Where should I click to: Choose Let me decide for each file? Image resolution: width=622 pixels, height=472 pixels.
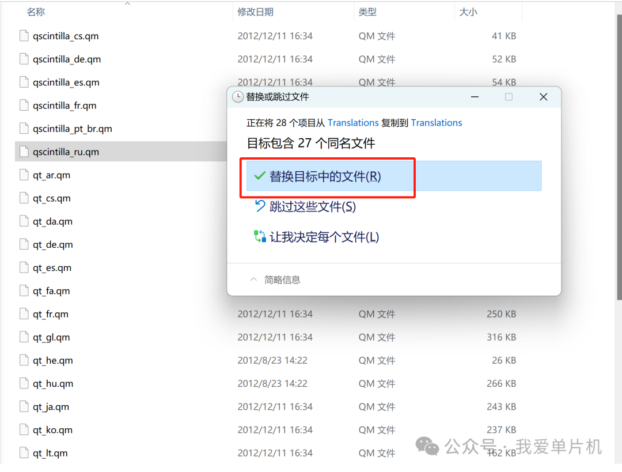(317, 237)
